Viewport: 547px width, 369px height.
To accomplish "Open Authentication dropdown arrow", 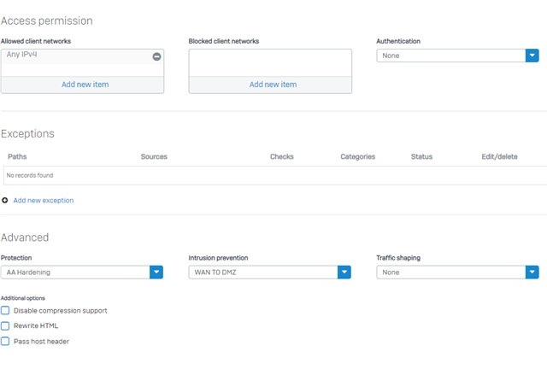I will coord(532,56).
